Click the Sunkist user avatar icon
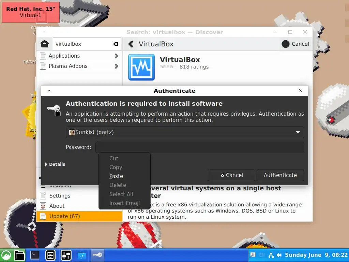The image size is (349, 262). point(72,132)
